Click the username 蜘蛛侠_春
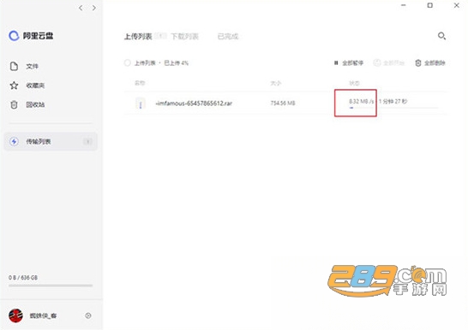 43,315
